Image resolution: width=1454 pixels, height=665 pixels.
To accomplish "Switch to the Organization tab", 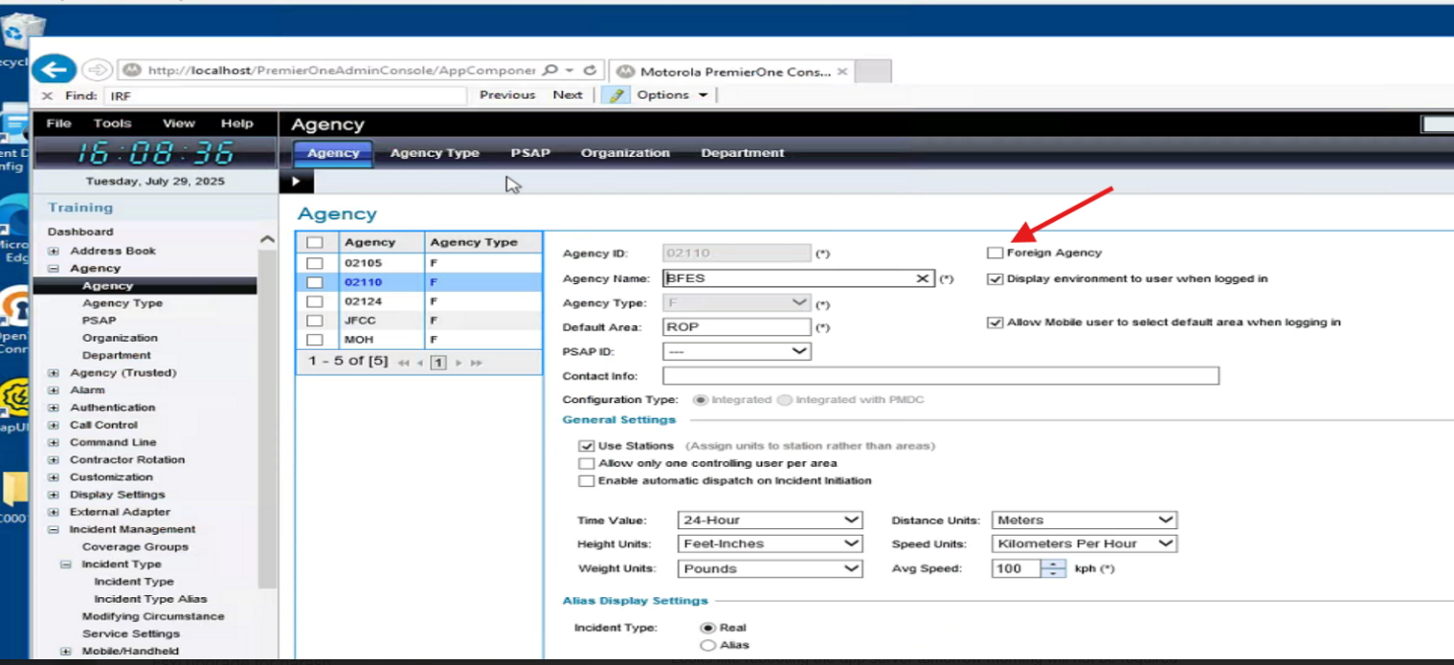I will coord(625,153).
